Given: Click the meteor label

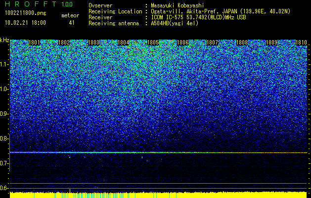Looking at the screenshot, I should click(70, 15).
